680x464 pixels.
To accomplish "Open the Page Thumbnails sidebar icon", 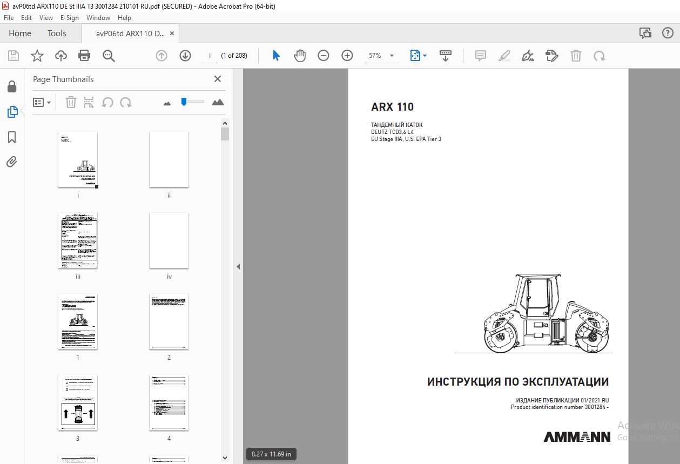I will (12, 112).
